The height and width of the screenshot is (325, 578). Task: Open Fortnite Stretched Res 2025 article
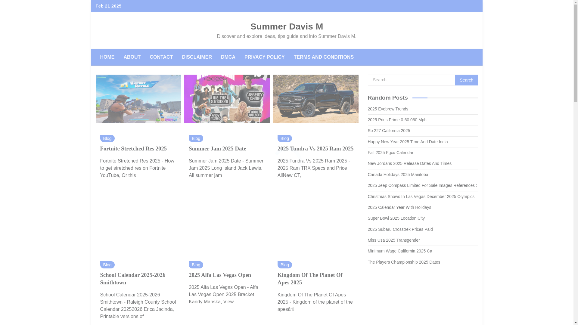(x=133, y=149)
